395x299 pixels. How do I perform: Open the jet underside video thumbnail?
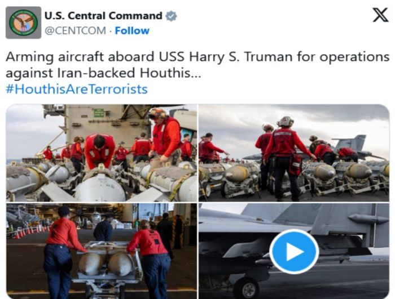click(x=294, y=251)
